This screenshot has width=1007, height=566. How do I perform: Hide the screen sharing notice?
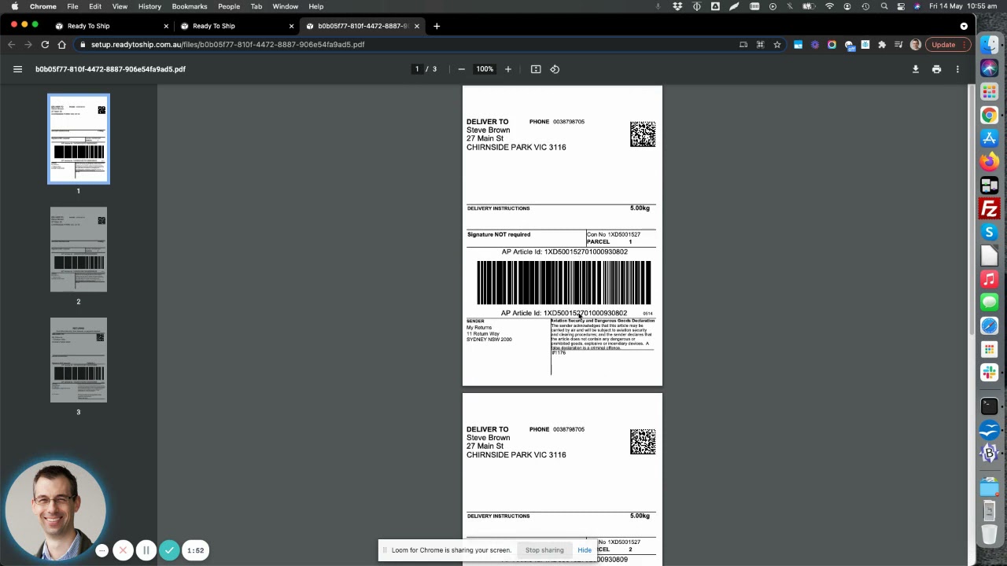coord(585,550)
